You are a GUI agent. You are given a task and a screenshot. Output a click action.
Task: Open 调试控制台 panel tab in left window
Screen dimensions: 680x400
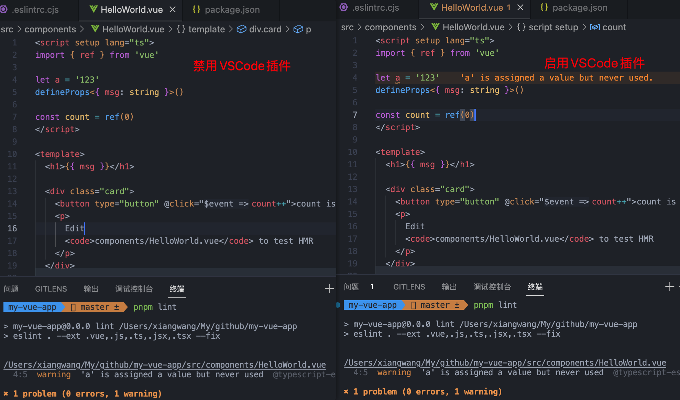[134, 289]
